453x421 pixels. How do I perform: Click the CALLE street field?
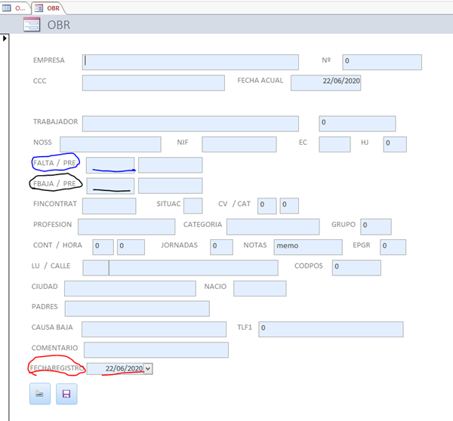pyautogui.click(x=193, y=268)
